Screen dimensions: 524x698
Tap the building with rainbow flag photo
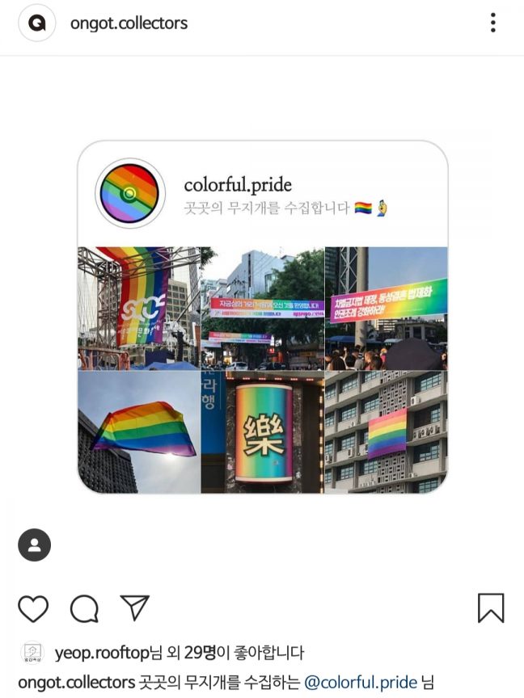pyautogui.click(x=387, y=432)
